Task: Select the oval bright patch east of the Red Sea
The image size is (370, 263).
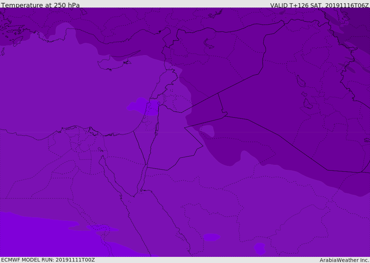Action: point(211,237)
